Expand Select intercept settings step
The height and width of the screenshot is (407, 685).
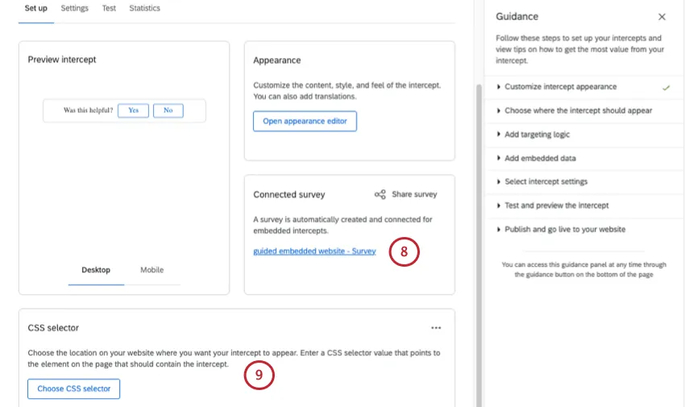pyautogui.click(x=546, y=181)
